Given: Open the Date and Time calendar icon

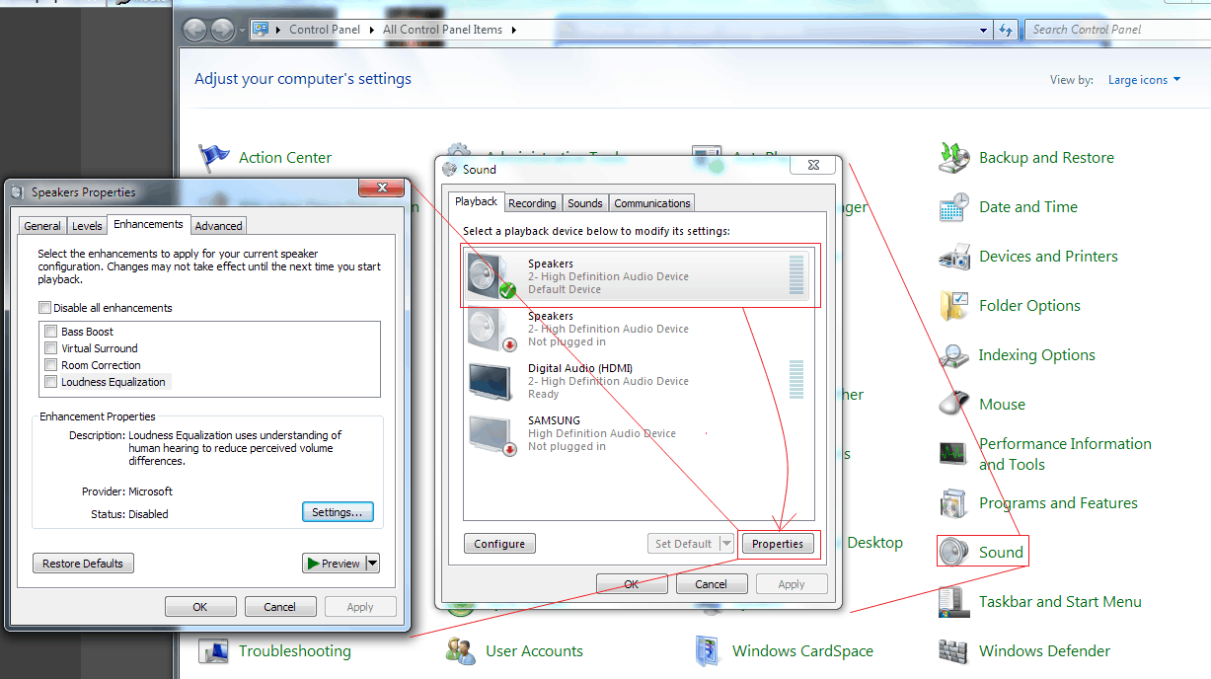Looking at the screenshot, I should (x=954, y=207).
